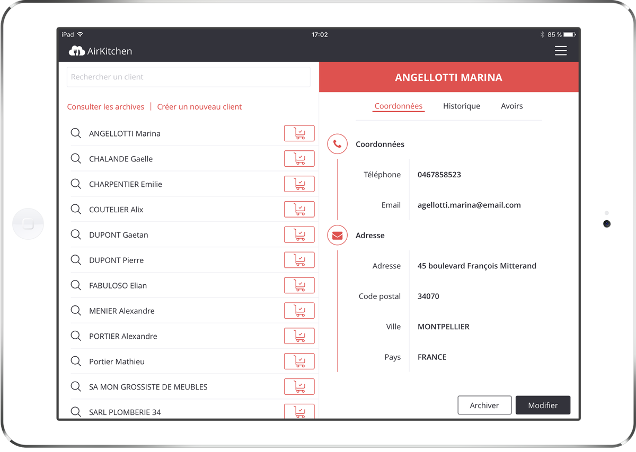Click Créer un nouveau client
The height and width of the screenshot is (452, 636).
point(199,106)
